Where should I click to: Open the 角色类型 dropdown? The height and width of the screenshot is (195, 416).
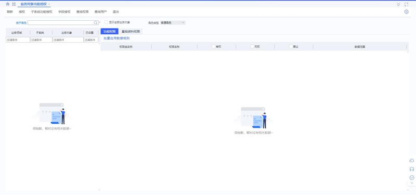click(x=173, y=23)
